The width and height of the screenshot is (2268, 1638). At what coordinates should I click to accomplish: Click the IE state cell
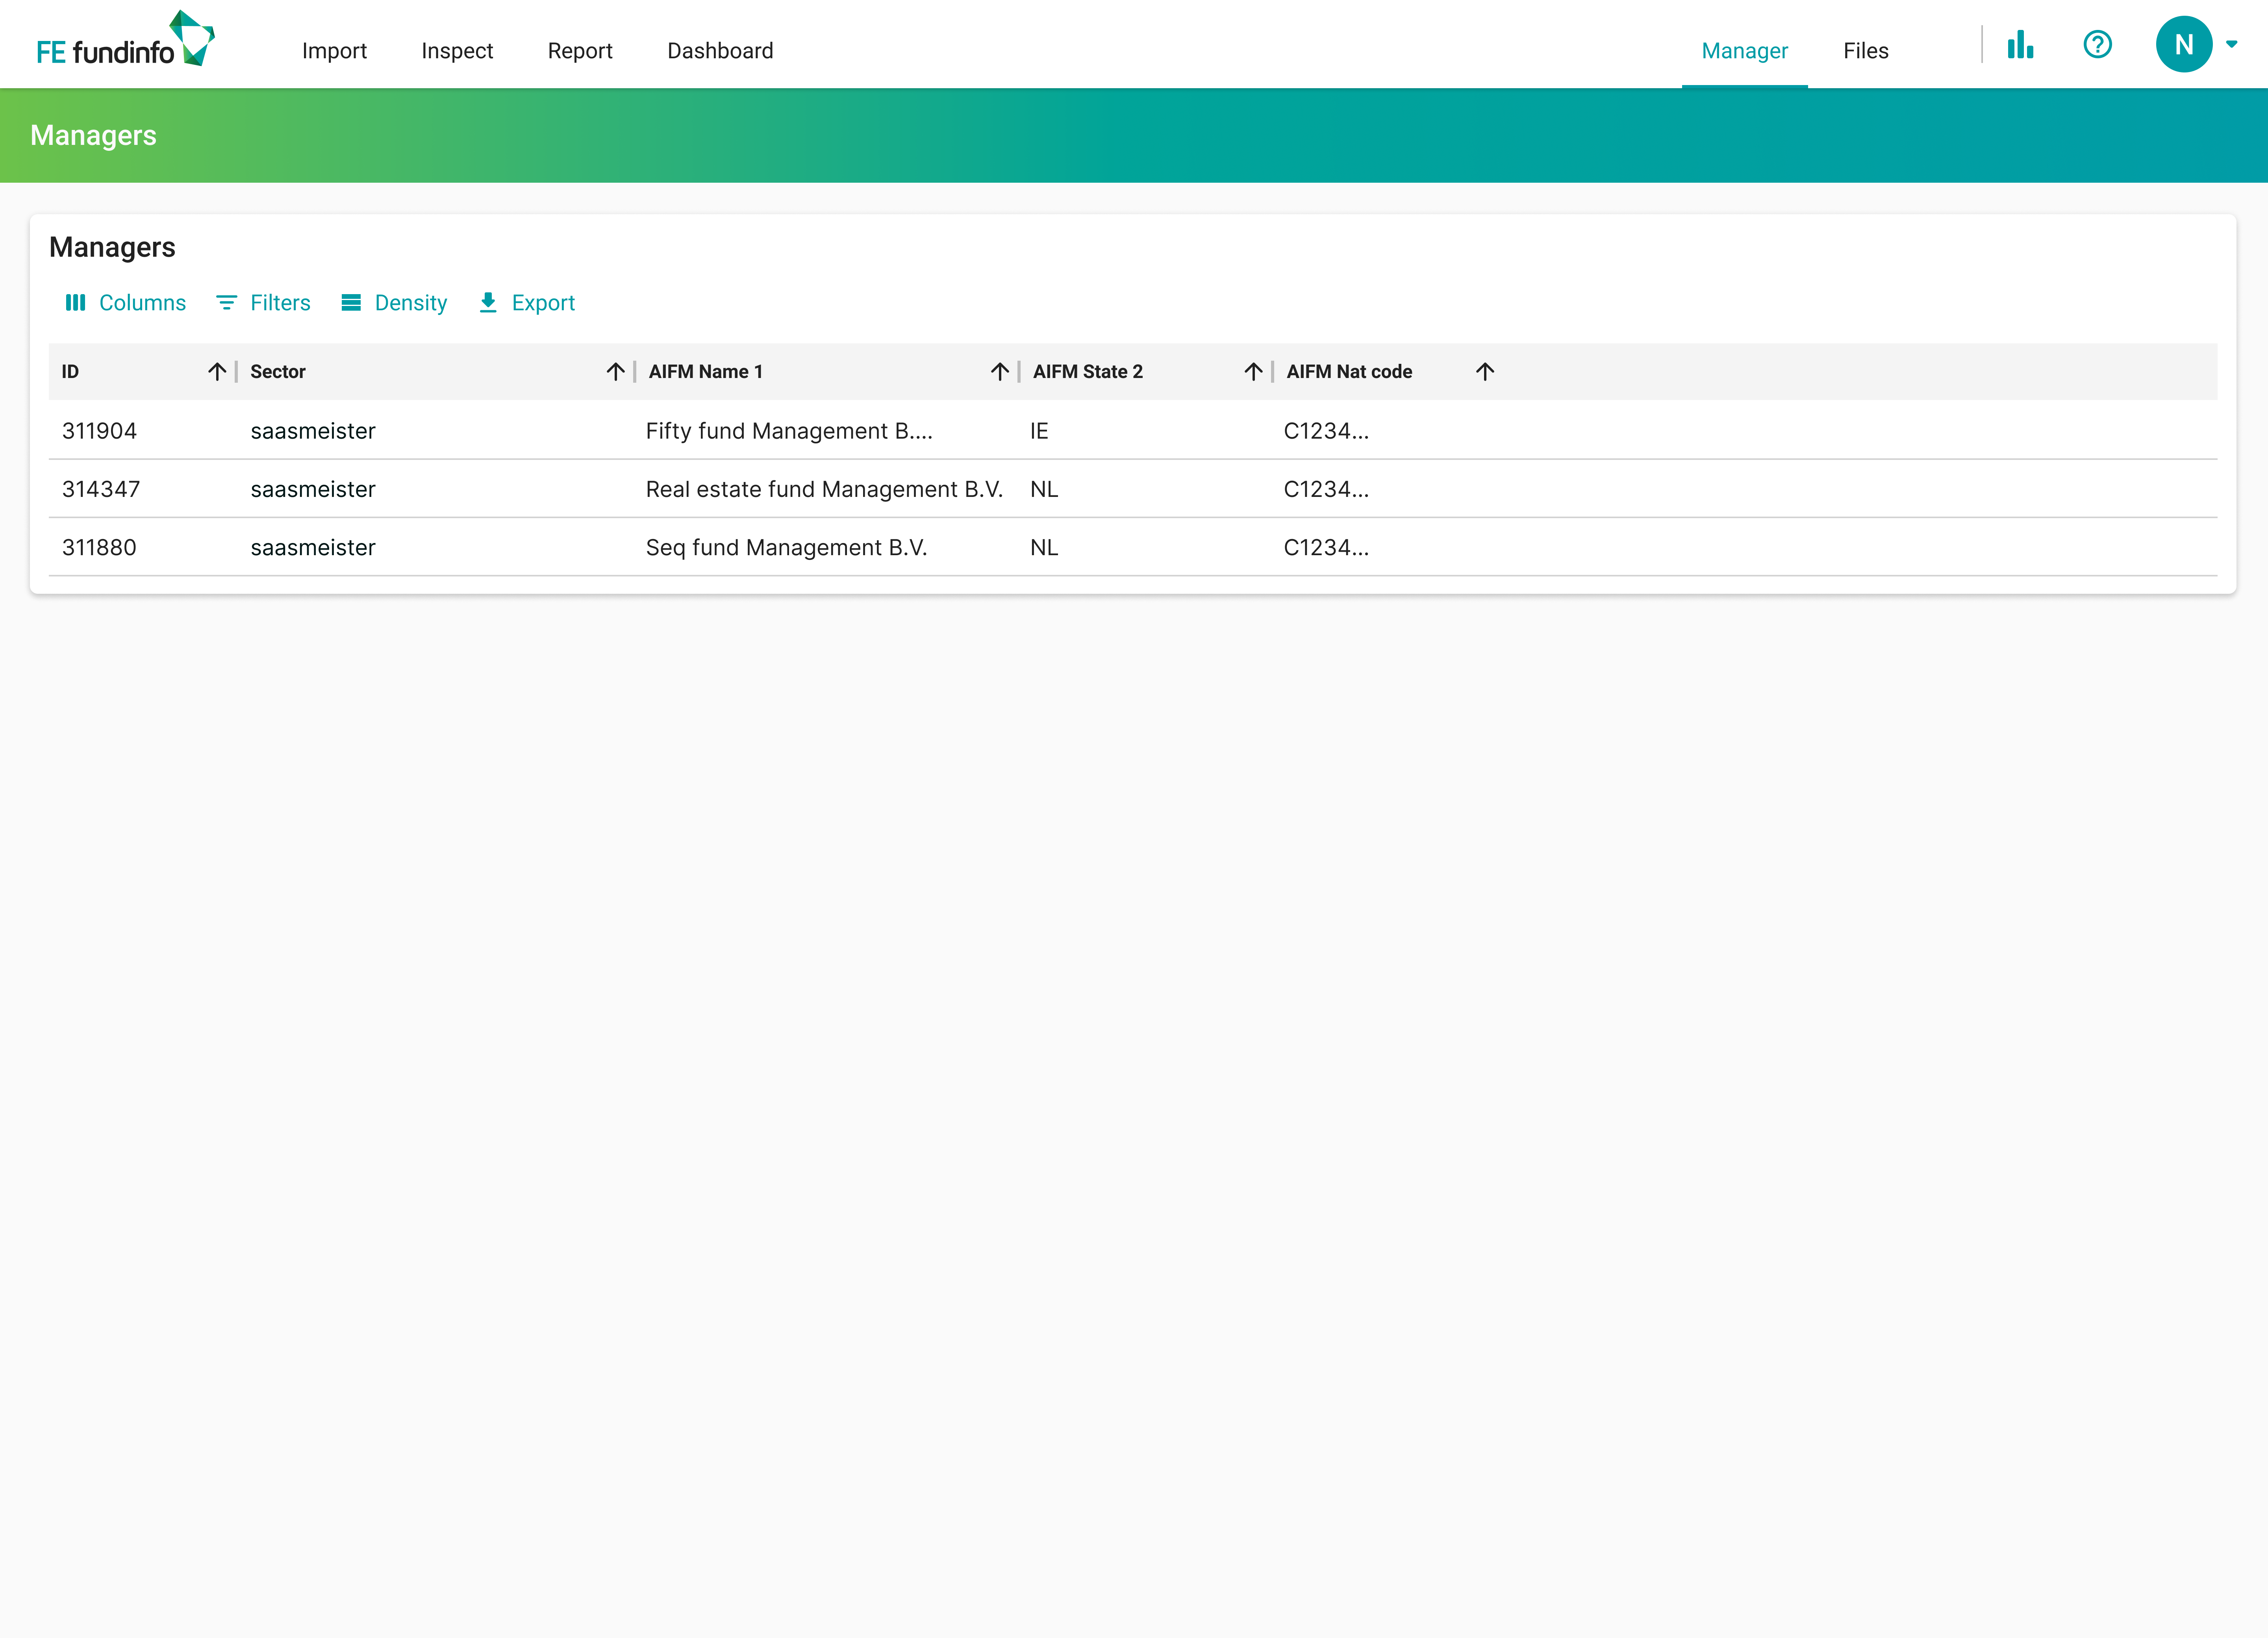(1039, 431)
